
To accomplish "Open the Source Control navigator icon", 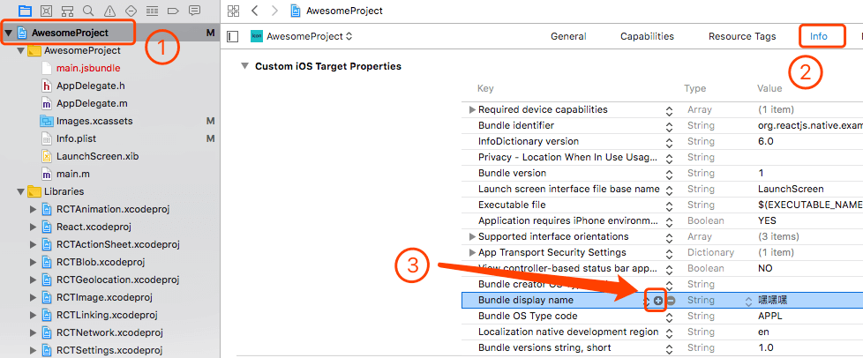I will pos(46,11).
